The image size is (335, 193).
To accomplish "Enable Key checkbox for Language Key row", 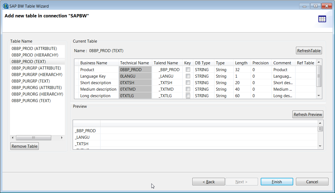I will point(188,76).
